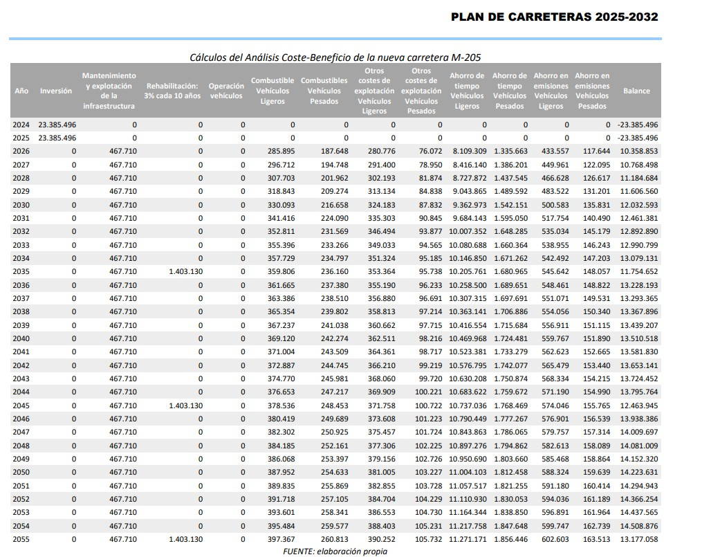Viewport: 702px width, 557px height.
Task: Click the Ahorro en emisiones Vehículos Pesados header
Action: coord(592,91)
